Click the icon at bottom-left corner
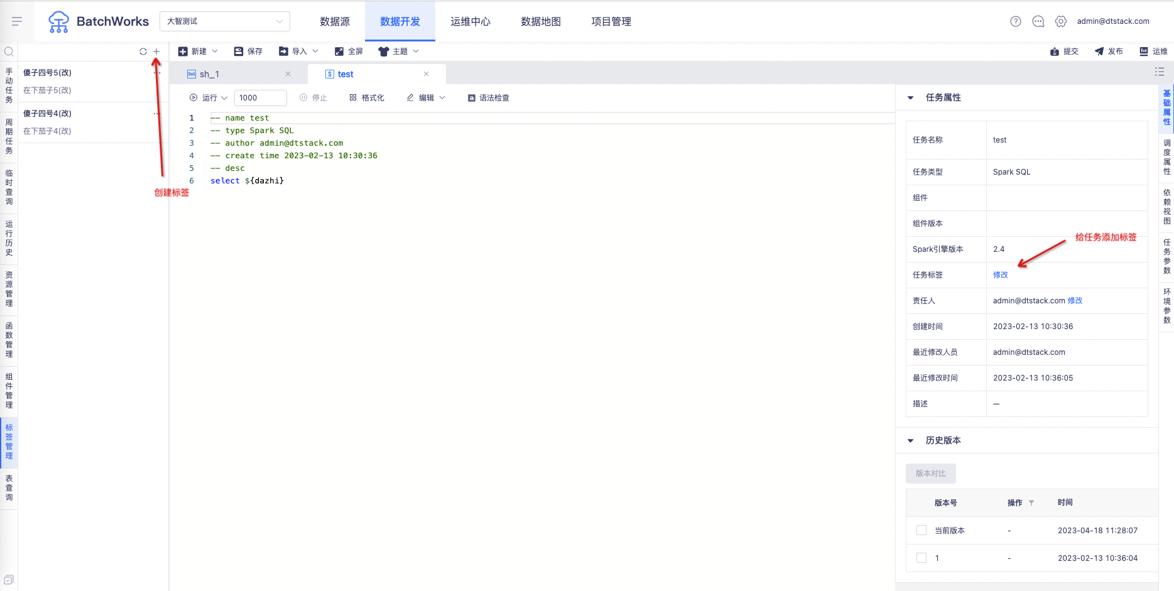1174x591 pixels. [x=9, y=580]
